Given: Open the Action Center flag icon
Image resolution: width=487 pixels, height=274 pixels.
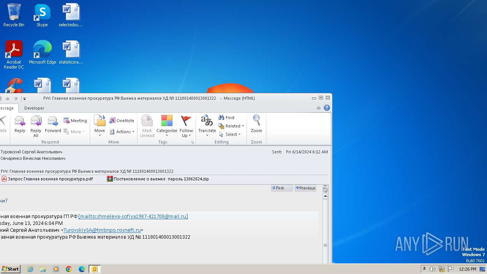Looking at the screenshot, I should click(451, 269).
